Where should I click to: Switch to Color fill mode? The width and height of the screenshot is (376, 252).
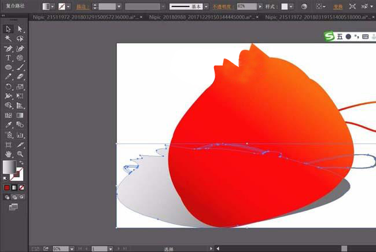pos(7,188)
